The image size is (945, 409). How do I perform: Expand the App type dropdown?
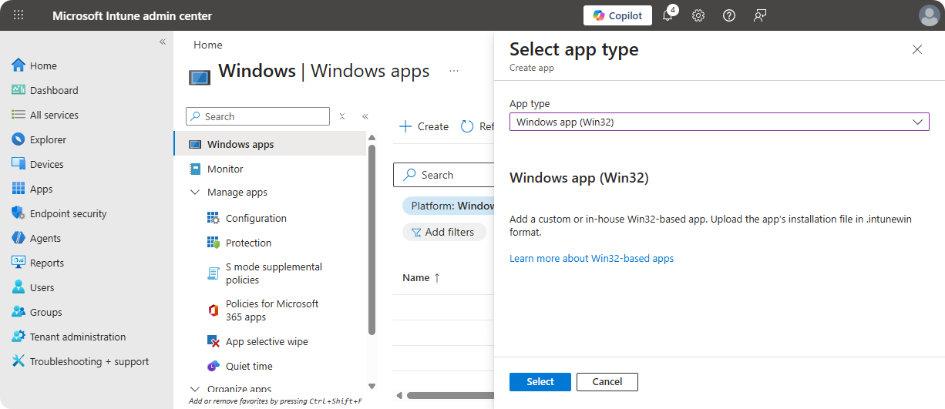718,122
